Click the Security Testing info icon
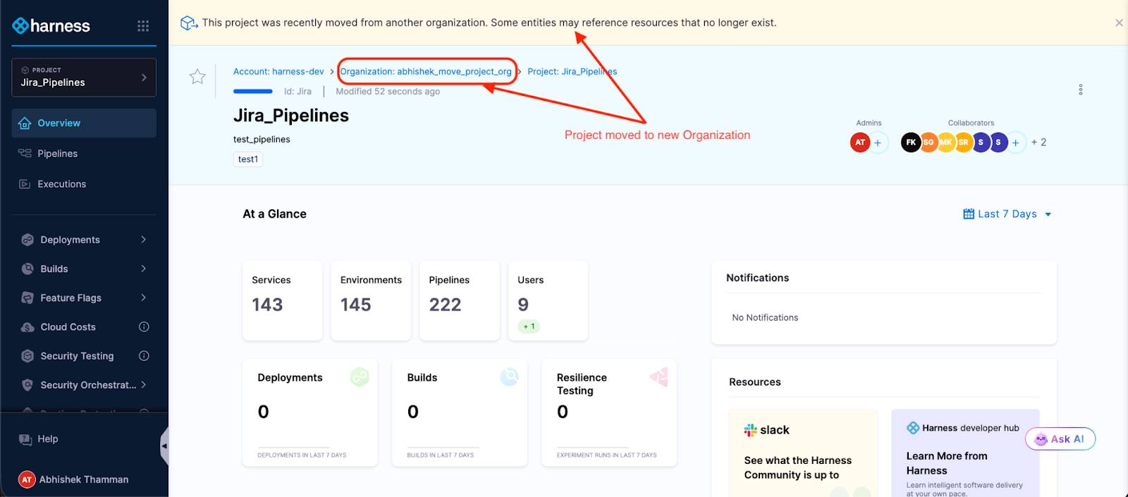This screenshot has width=1128, height=497. pos(144,355)
